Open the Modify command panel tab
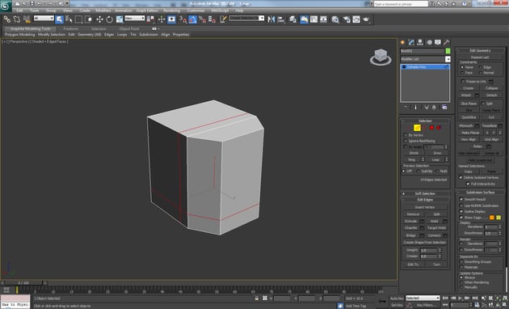Image resolution: width=509 pixels, height=309 pixels. tap(411, 42)
